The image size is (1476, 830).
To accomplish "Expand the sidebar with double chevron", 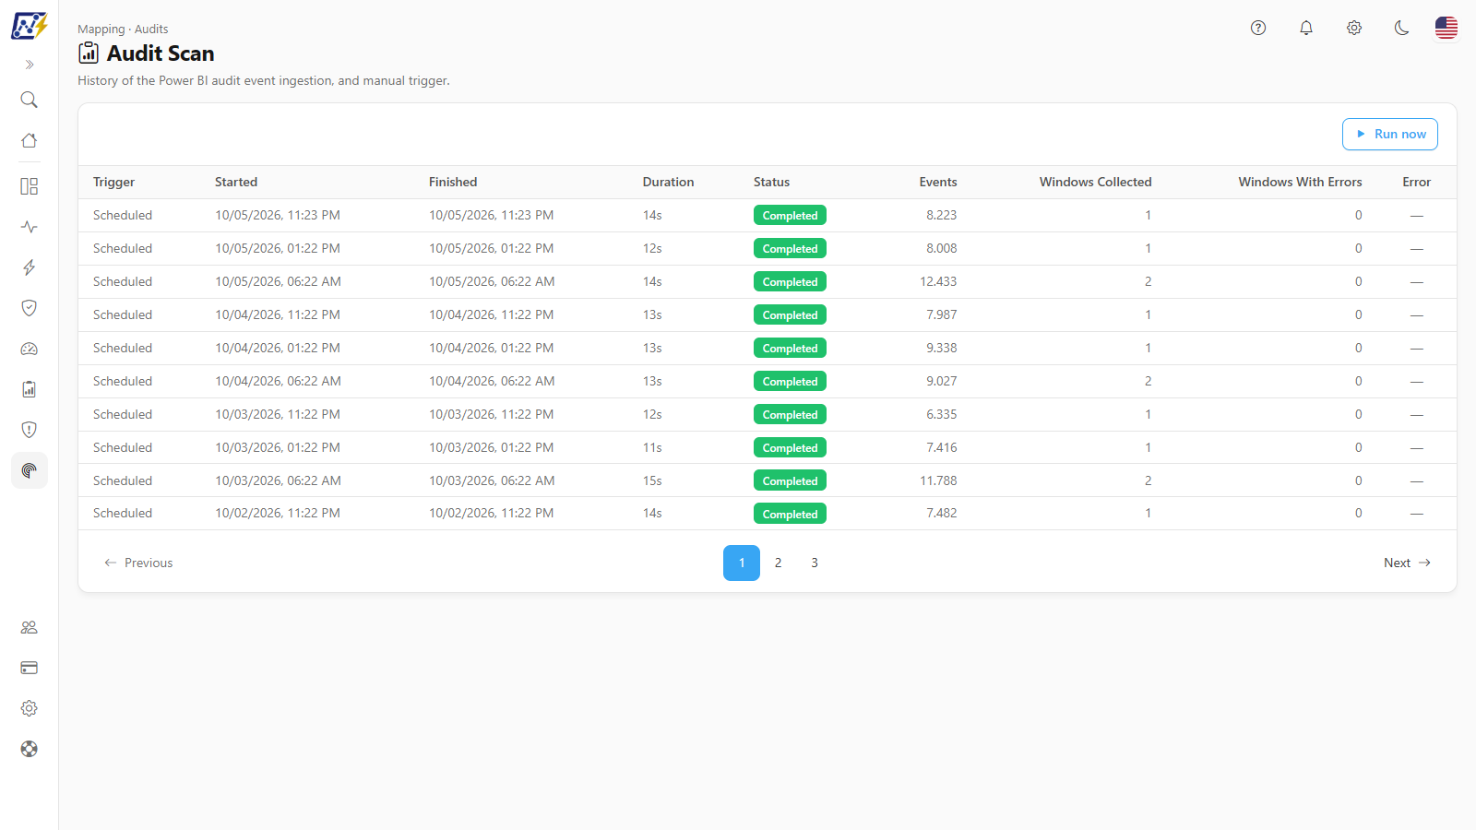I will click(30, 65).
